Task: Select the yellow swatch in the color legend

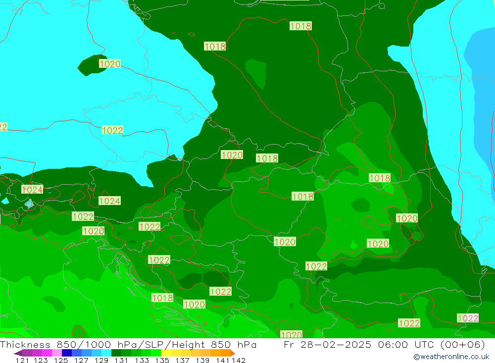Action: [166, 353]
